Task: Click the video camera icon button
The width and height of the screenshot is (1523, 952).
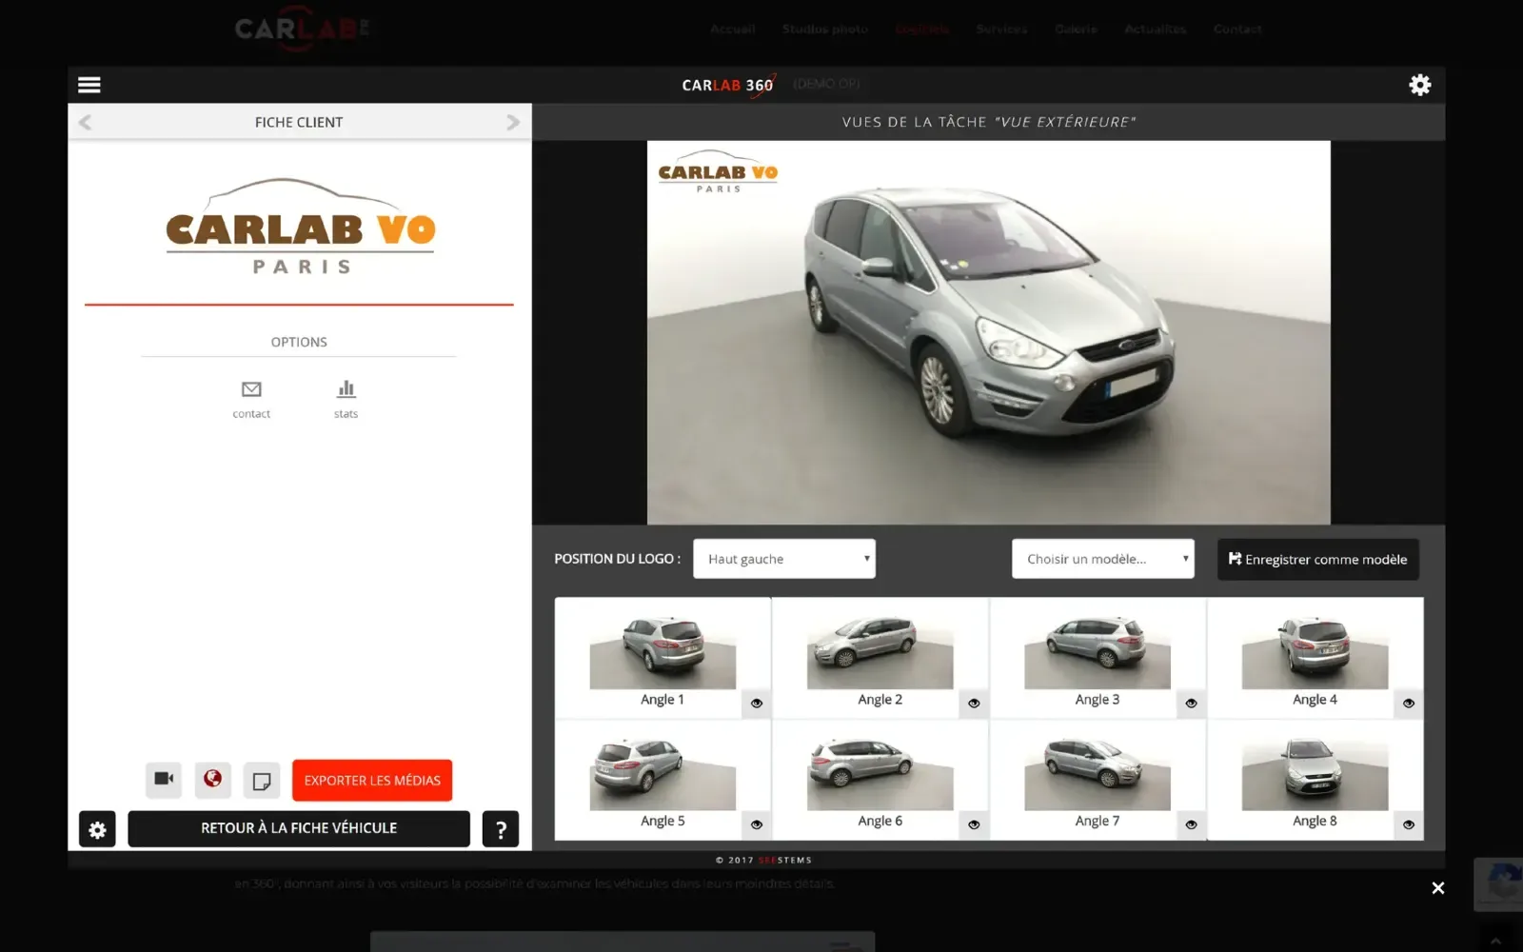Action: tap(164, 780)
